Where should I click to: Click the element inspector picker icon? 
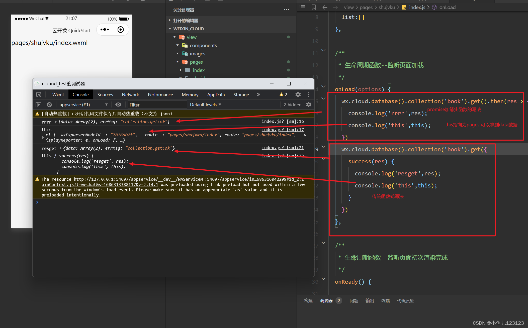click(39, 95)
